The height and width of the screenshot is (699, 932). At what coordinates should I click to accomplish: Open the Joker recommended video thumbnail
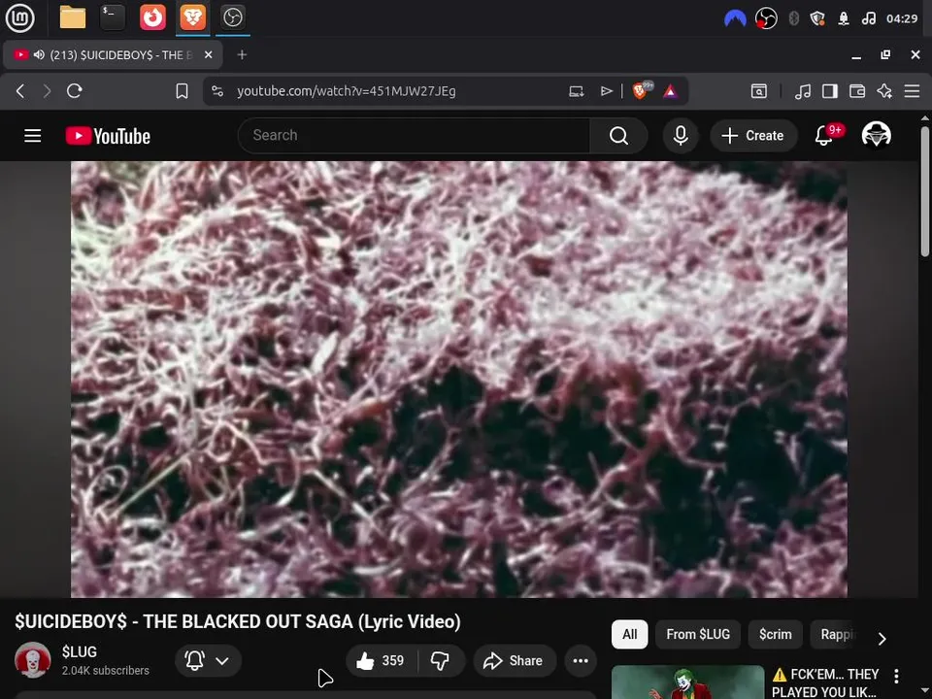(x=687, y=682)
